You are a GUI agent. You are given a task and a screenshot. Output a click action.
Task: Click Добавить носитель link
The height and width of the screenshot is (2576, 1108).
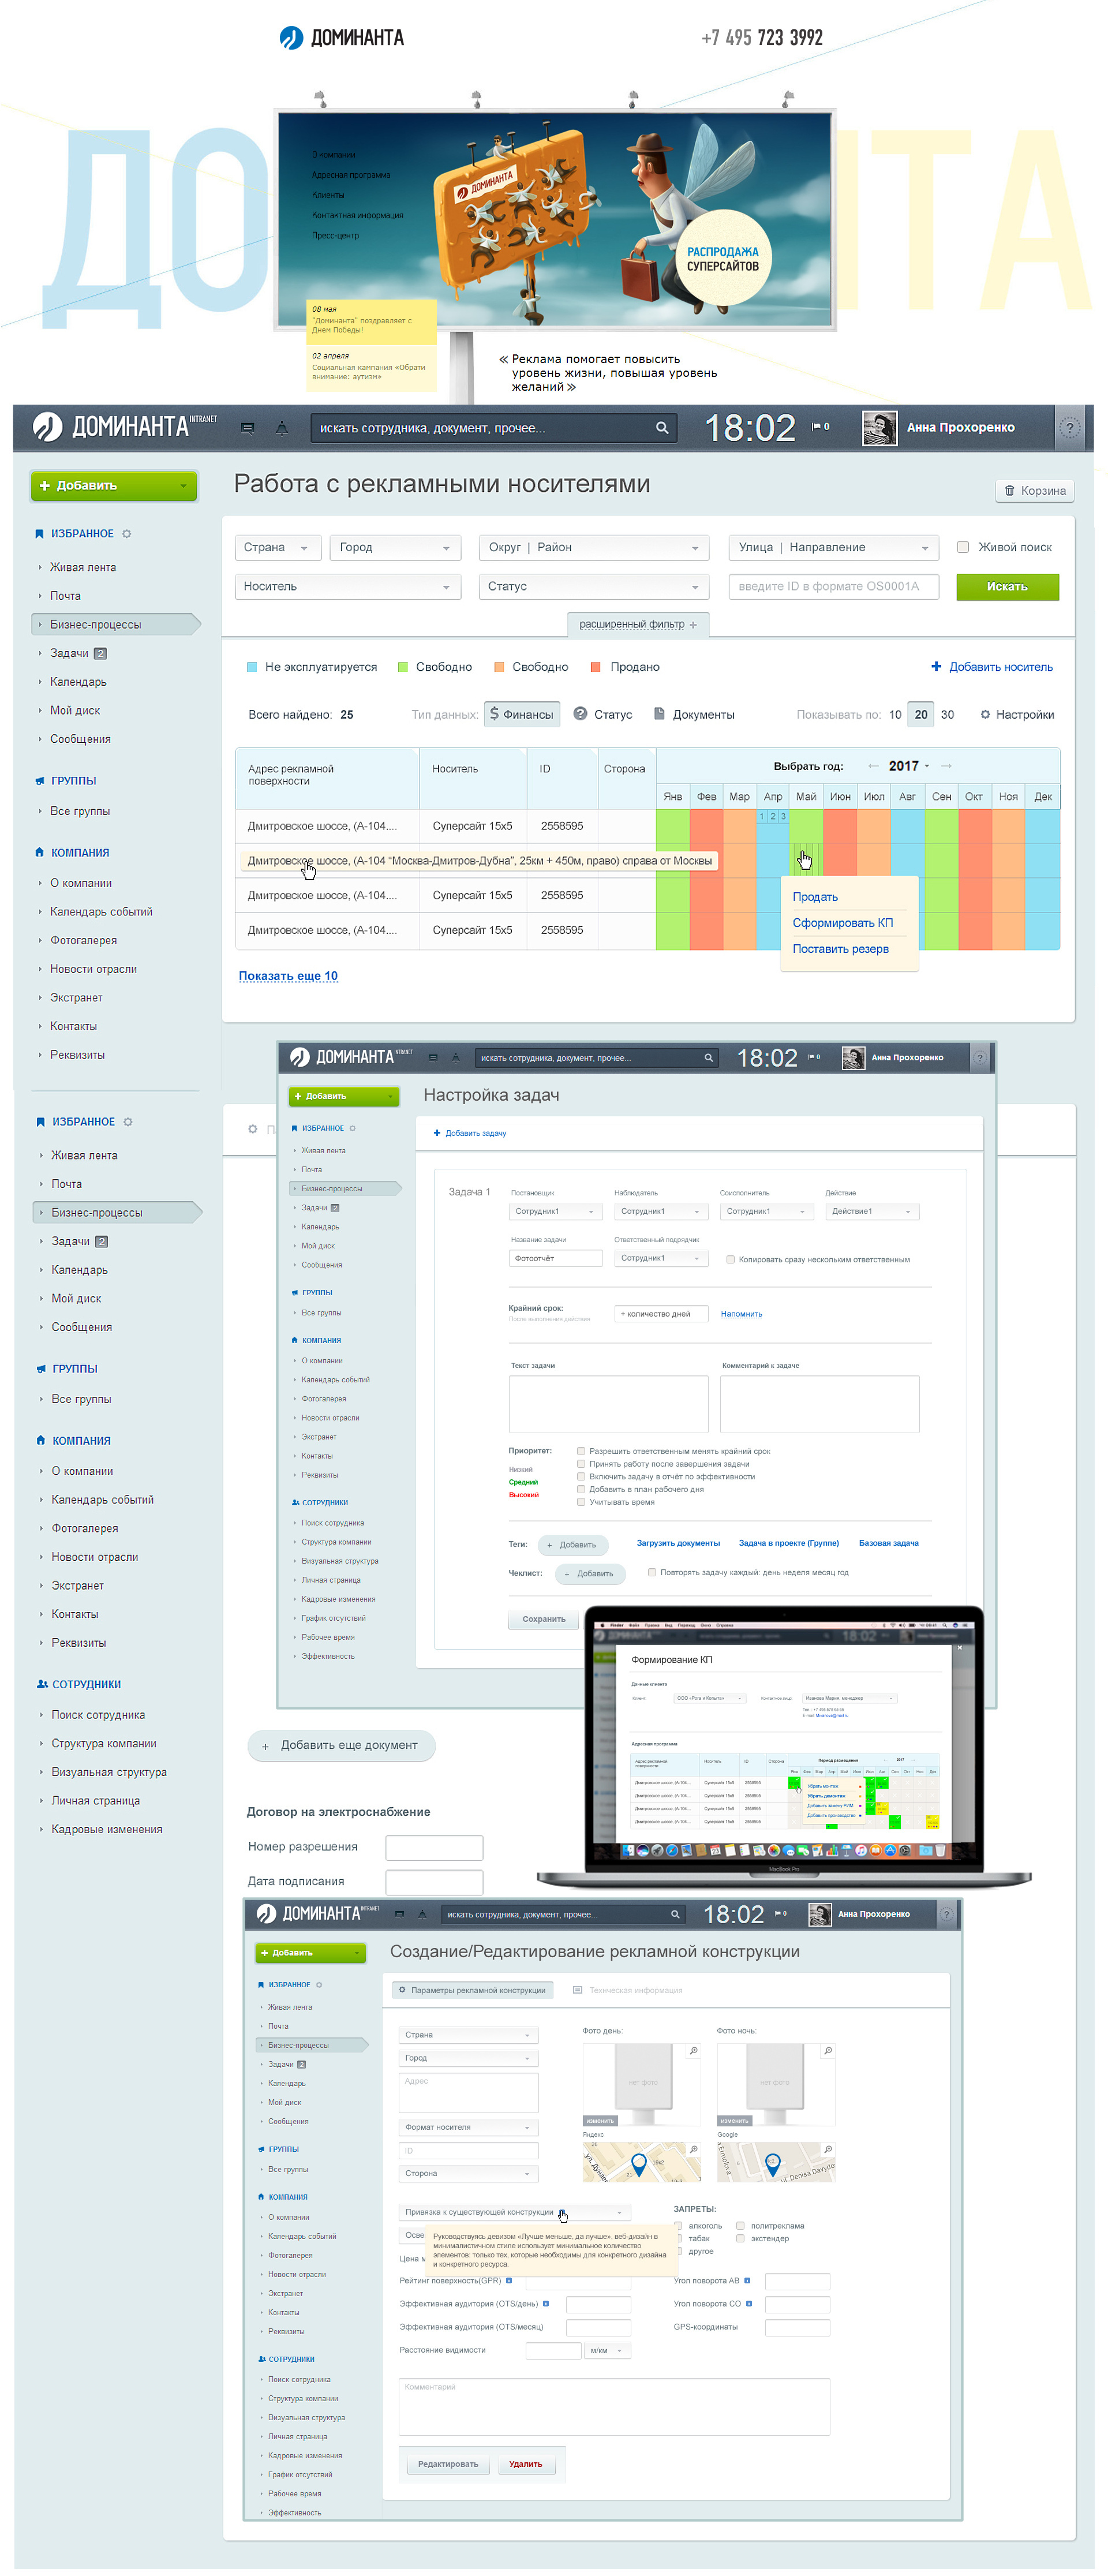tap(991, 667)
